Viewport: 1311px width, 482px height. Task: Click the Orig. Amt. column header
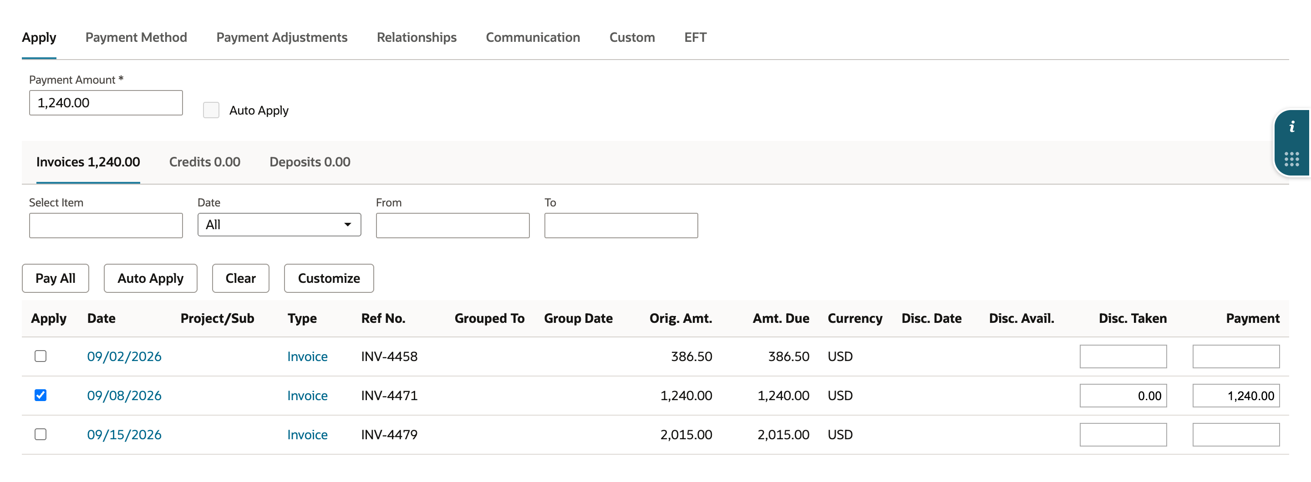(681, 318)
